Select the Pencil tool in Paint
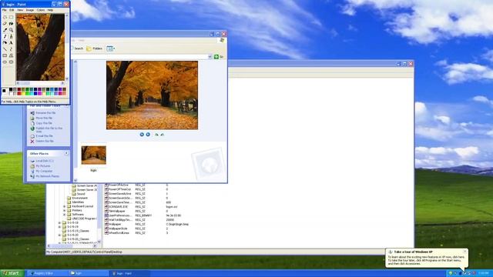493x277 pixels. click(x=5, y=36)
